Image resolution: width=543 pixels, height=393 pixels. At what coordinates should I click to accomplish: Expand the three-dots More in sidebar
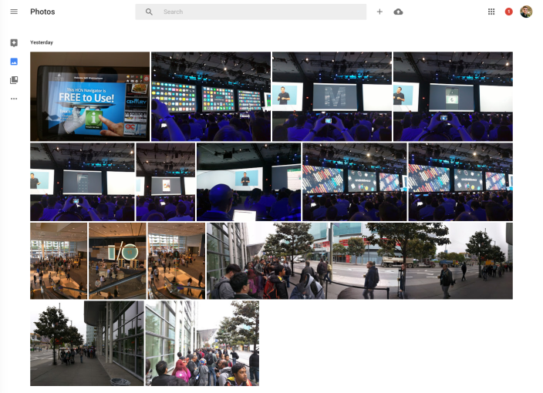(x=14, y=99)
